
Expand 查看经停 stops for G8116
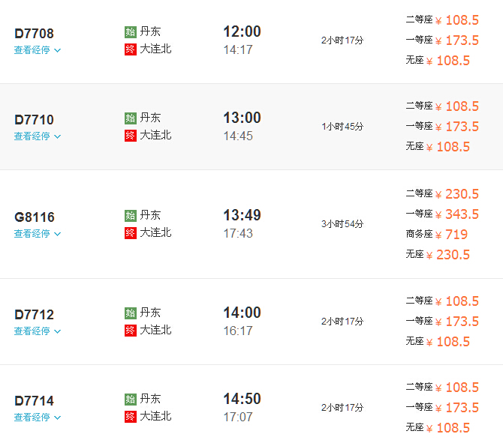(x=38, y=234)
